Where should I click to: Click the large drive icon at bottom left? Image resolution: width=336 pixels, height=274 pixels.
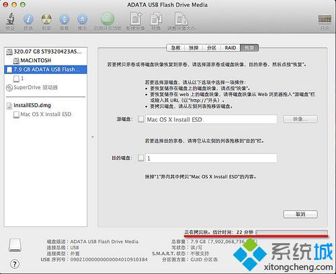point(15,245)
